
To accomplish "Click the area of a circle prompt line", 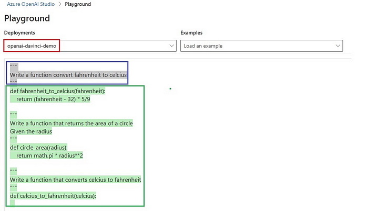I will coord(71,124).
